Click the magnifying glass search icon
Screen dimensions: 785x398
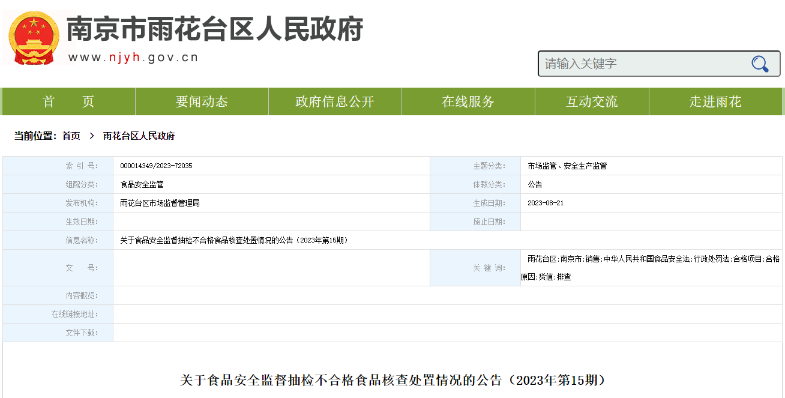(x=760, y=64)
